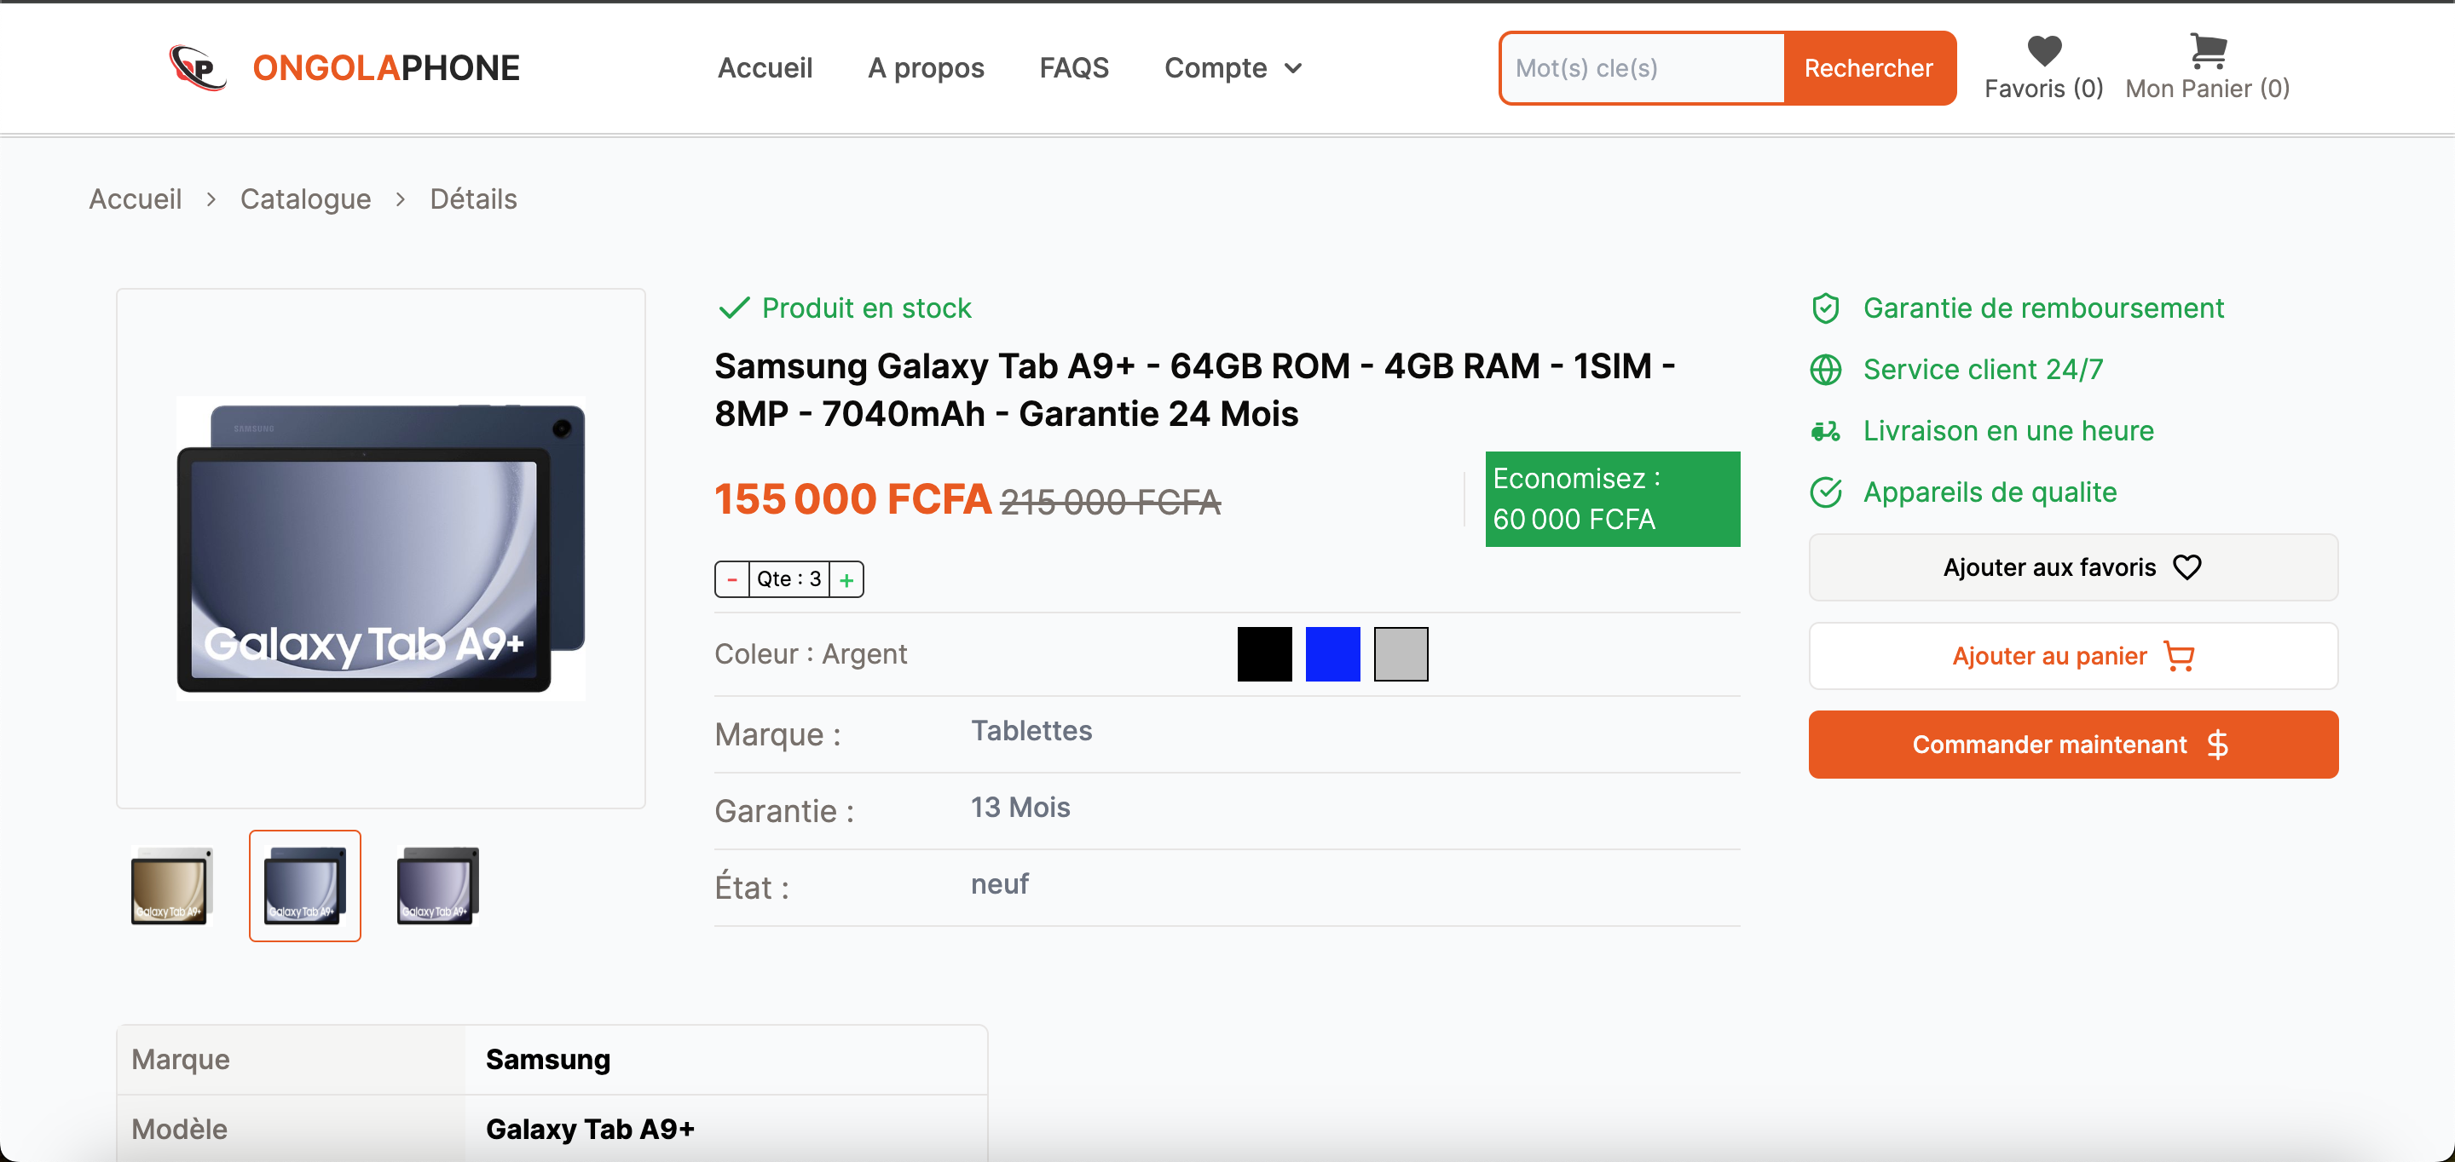Select the black color swatch
This screenshot has width=2455, height=1162.
1265,654
